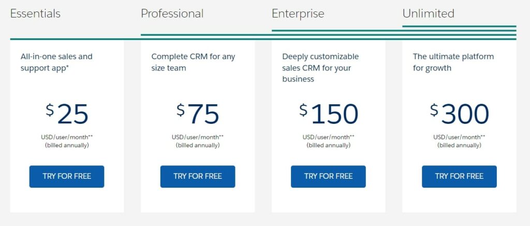
Task: Select the Unlimited plan heading
Action: pos(428,13)
